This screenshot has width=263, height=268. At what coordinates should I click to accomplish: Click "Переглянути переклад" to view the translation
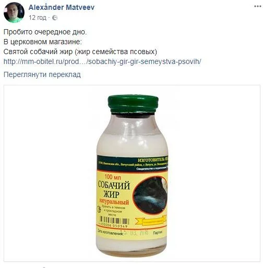(x=42, y=74)
